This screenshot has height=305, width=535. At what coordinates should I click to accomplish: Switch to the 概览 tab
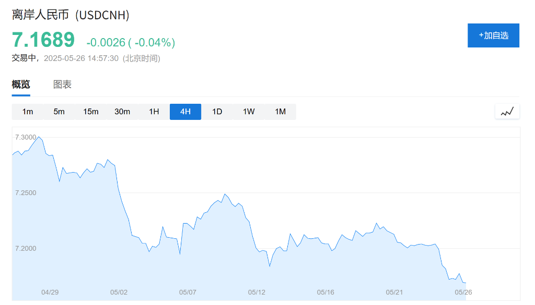(21, 84)
